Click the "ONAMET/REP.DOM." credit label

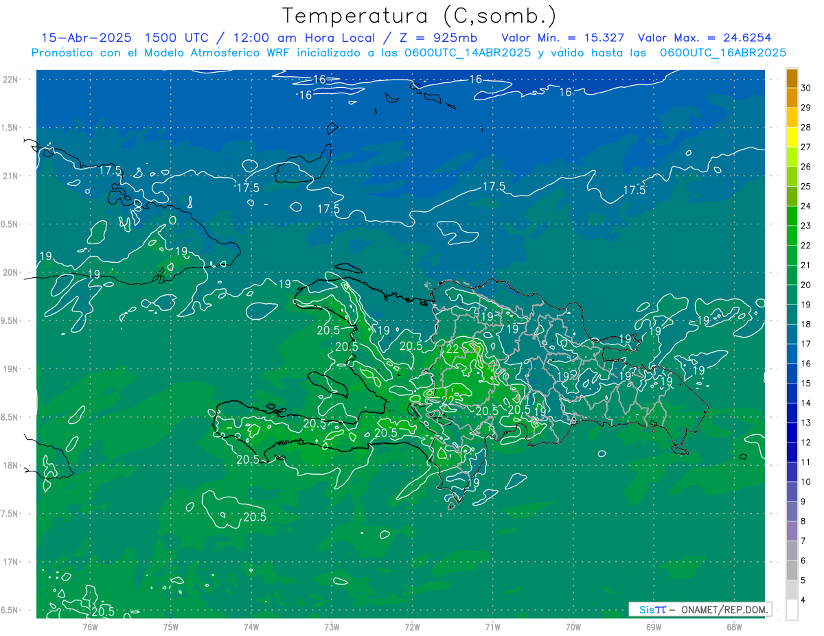tap(725, 609)
